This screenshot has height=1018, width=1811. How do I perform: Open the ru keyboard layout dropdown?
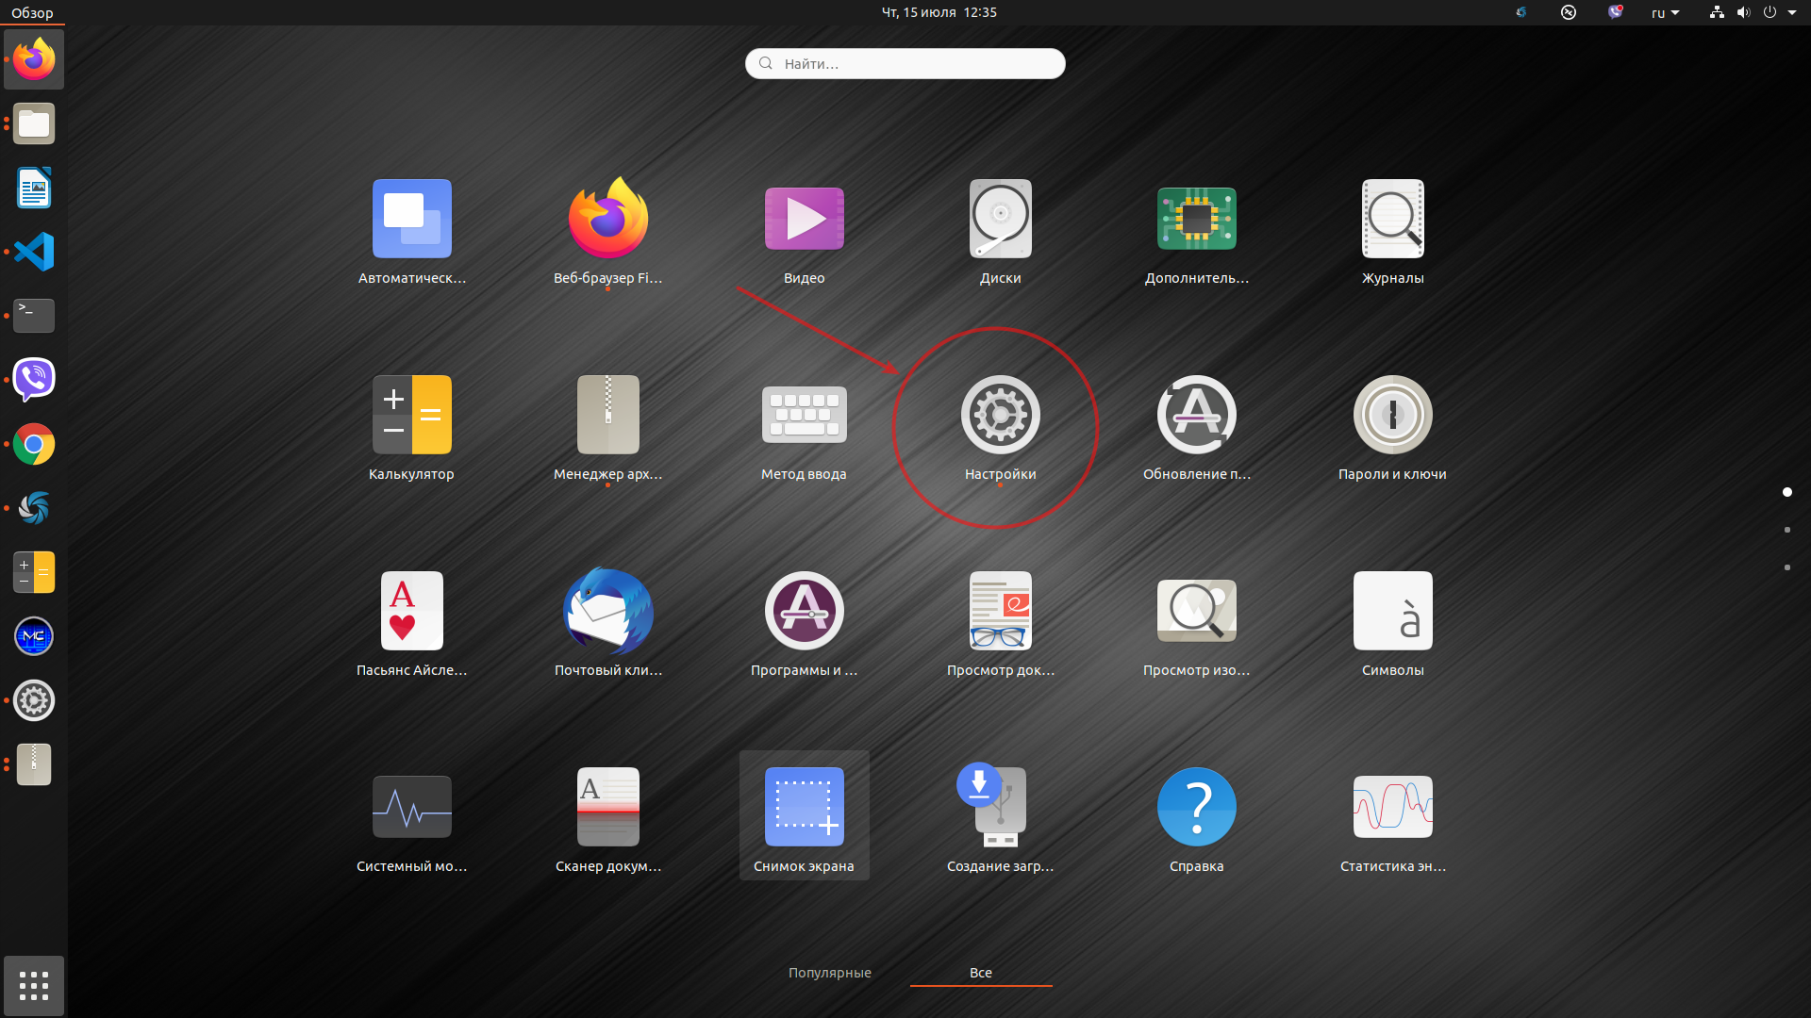(x=1665, y=13)
